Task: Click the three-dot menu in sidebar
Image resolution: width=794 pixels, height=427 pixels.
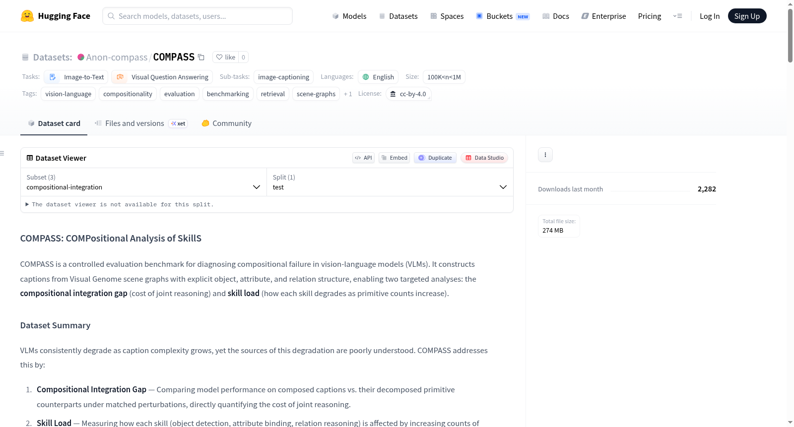Action: tap(545, 155)
